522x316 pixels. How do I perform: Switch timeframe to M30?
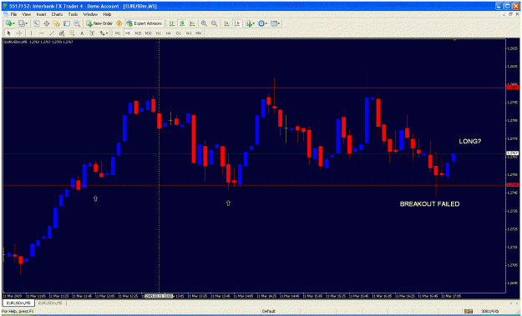click(149, 33)
